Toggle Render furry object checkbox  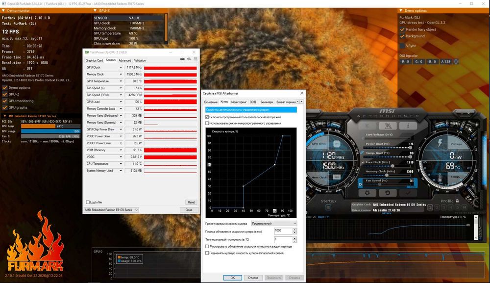click(402, 29)
